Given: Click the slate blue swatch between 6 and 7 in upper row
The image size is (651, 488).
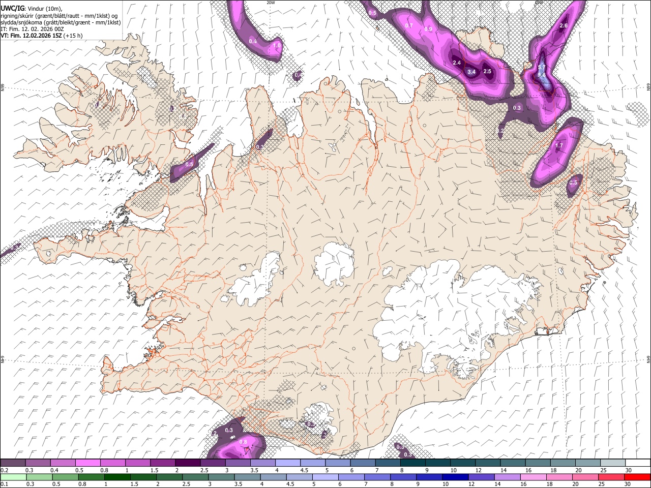Looking at the screenshot, I should coord(363,463).
